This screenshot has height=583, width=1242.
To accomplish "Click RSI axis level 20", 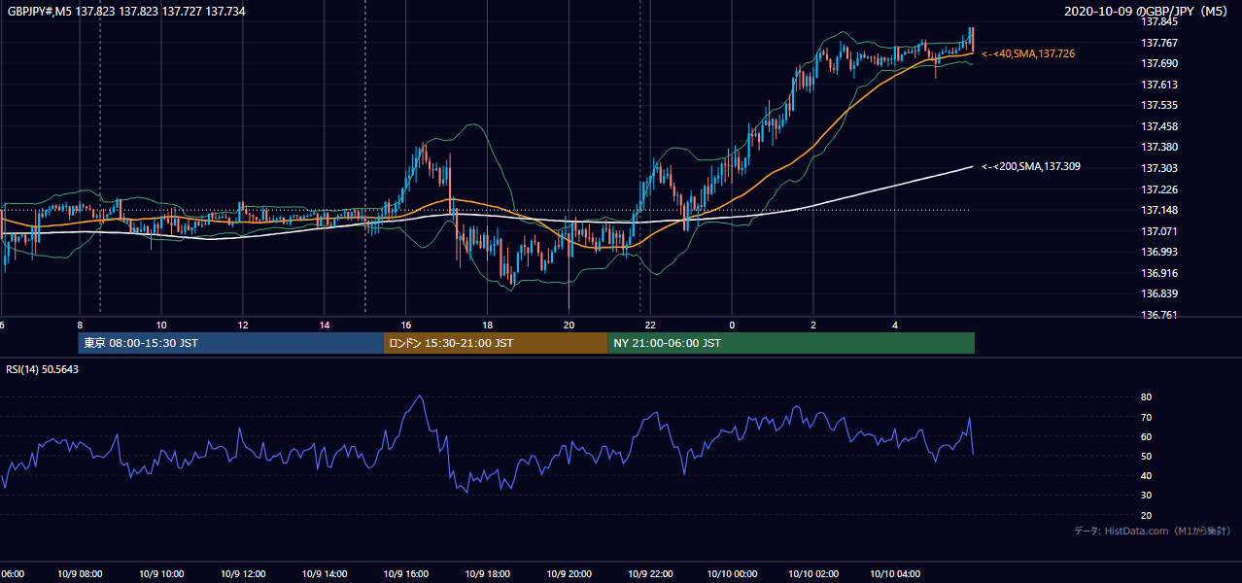I will click(1147, 515).
